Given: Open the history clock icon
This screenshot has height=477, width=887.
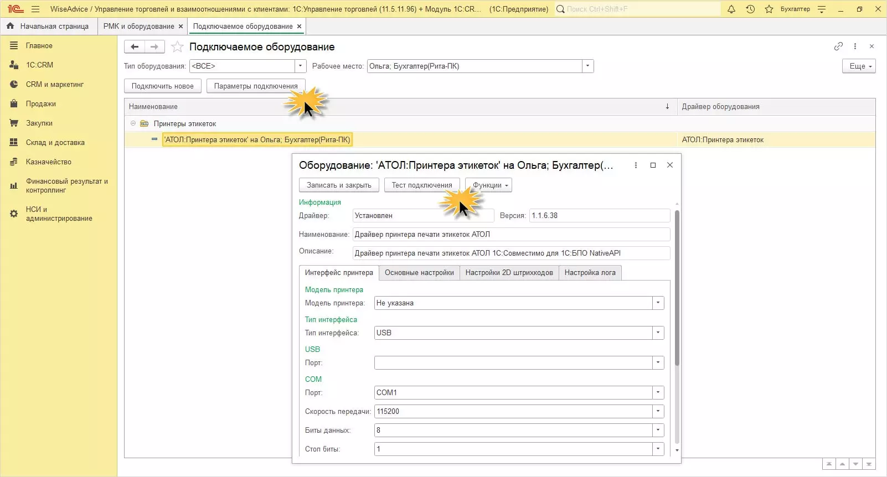Looking at the screenshot, I should (750, 9).
